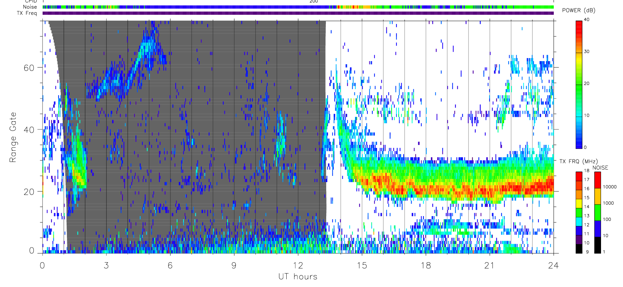Click the 'NOISE' legend title
This screenshot has height=287, width=623.
(600, 168)
